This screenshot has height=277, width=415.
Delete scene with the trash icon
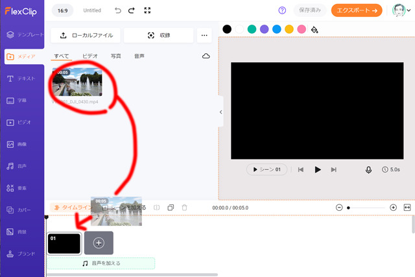click(x=184, y=208)
